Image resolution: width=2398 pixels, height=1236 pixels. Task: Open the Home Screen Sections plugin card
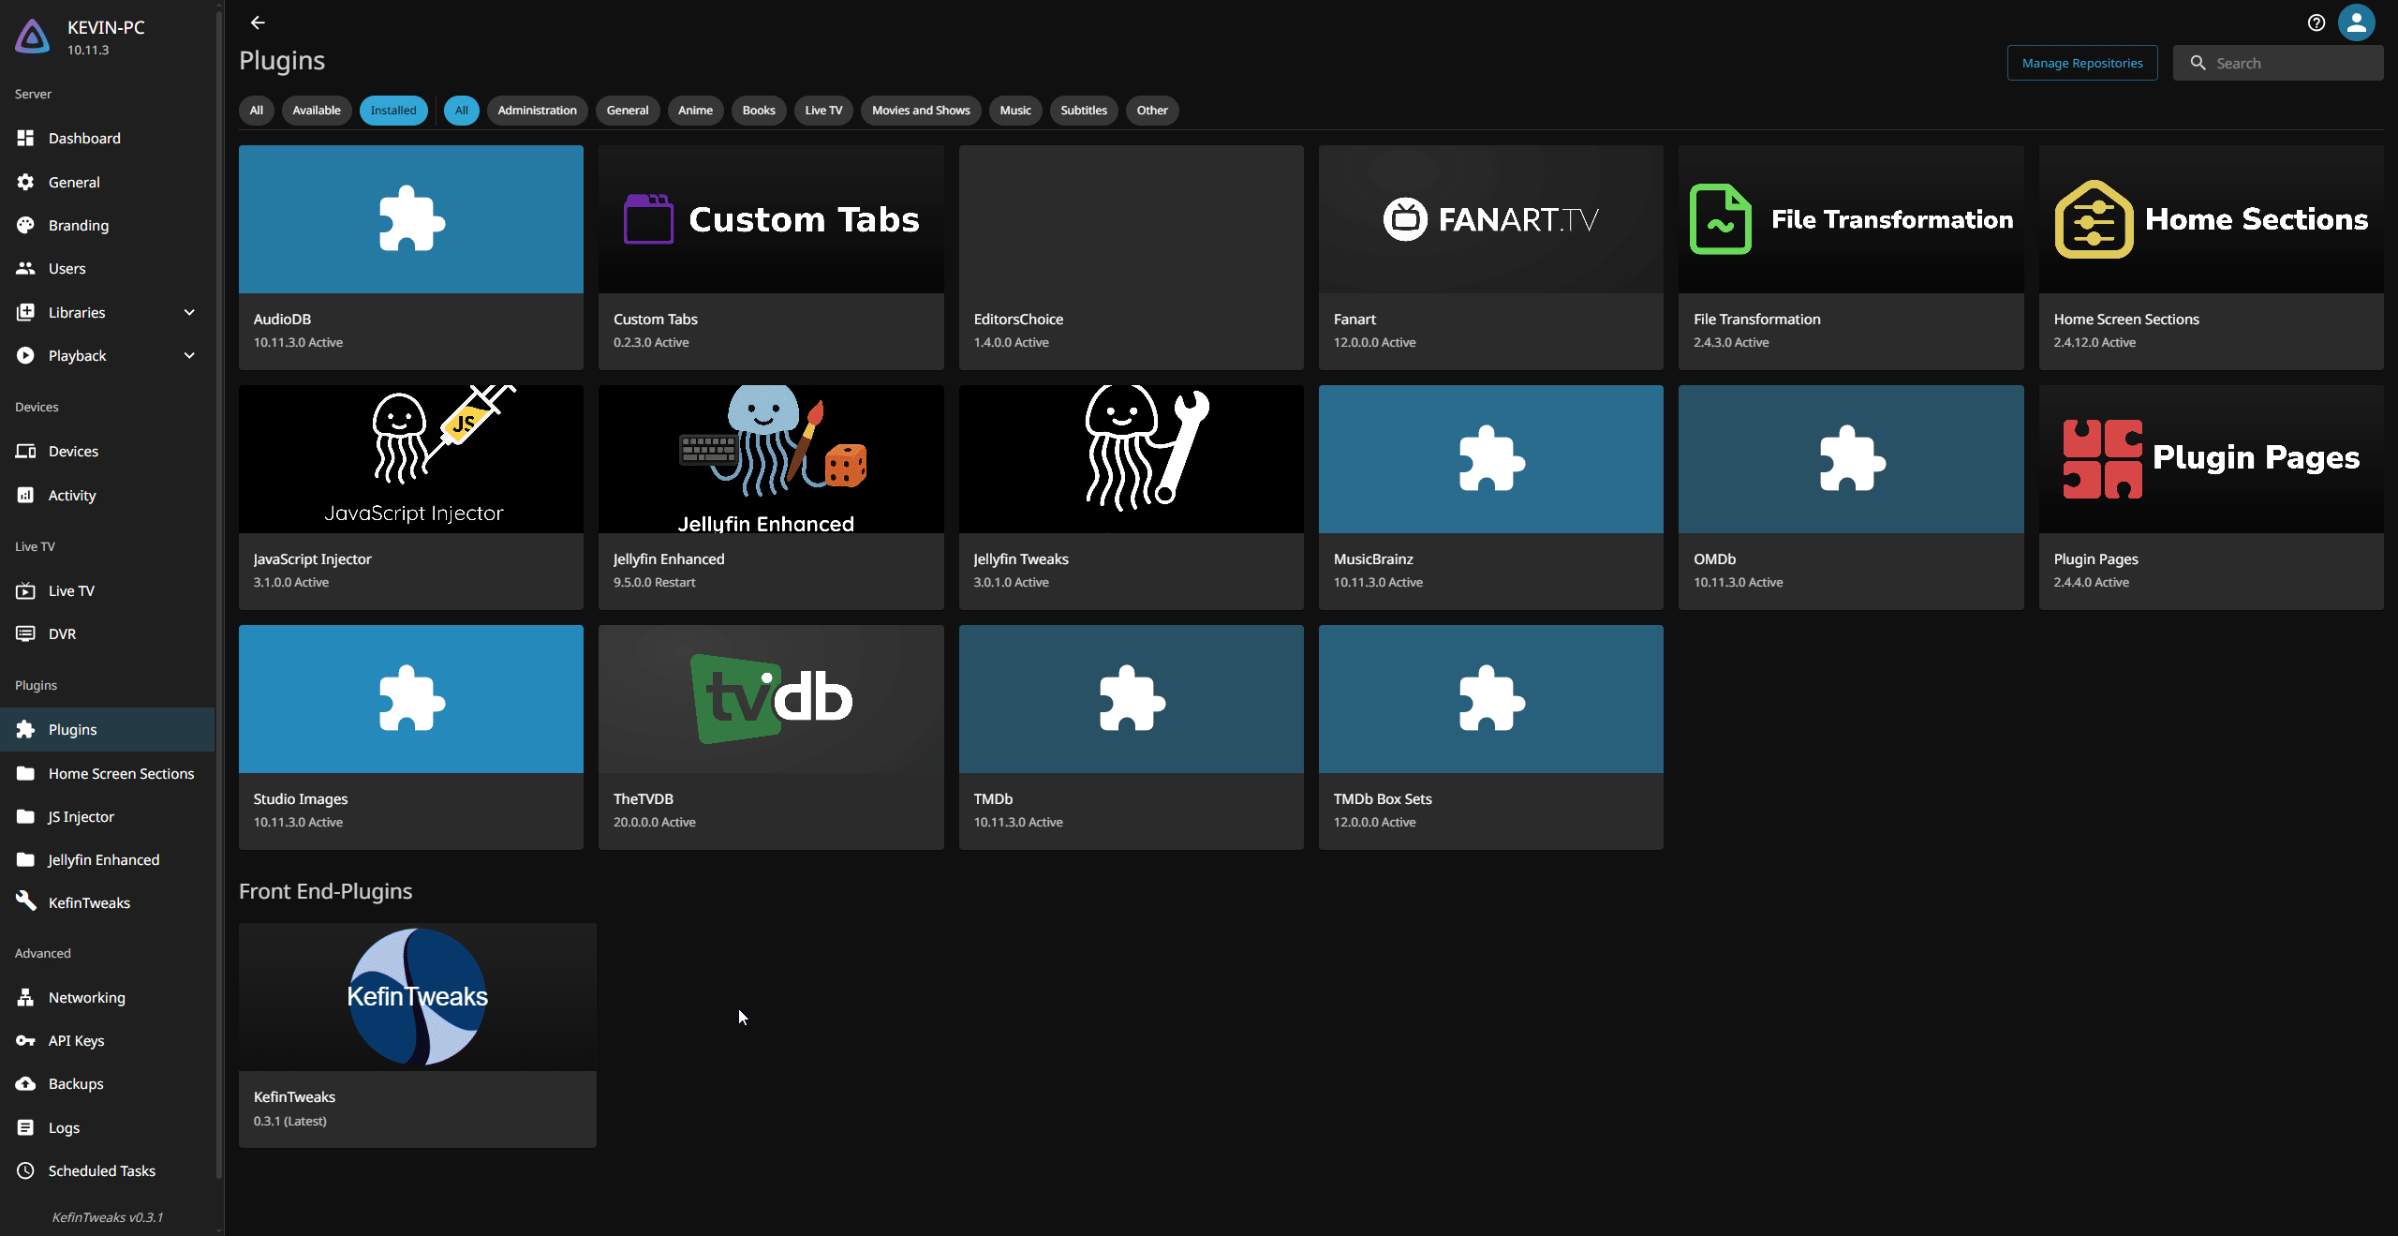pos(2212,257)
